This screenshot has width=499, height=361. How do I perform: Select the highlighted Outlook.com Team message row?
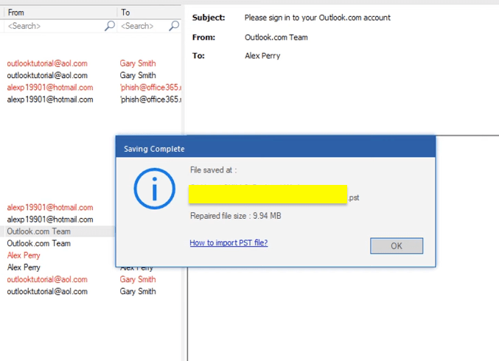click(59, 231)
